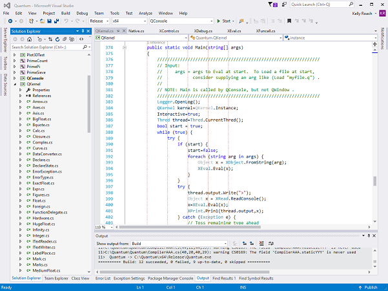Open the Server Explorer side tab
Image resolution: width=388 pixels, height=291 pixels.
click(x=5, y=40)
